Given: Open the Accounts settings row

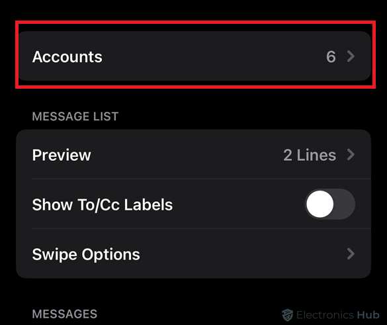Looking at the screenshot, I should pos(193,56).
